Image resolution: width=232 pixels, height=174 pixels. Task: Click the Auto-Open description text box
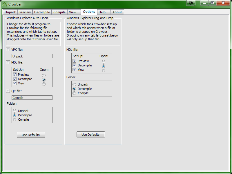(33, 34)
